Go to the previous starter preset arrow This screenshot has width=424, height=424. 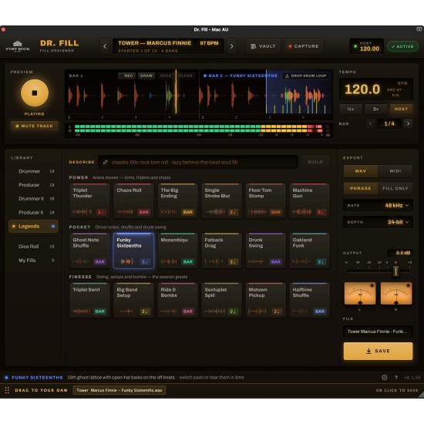coord(105,46)
